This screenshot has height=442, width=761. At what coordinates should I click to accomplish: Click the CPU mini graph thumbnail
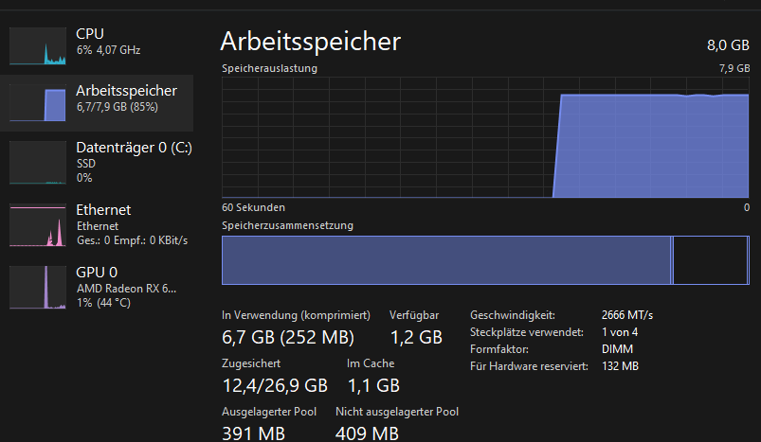(38, 45)
